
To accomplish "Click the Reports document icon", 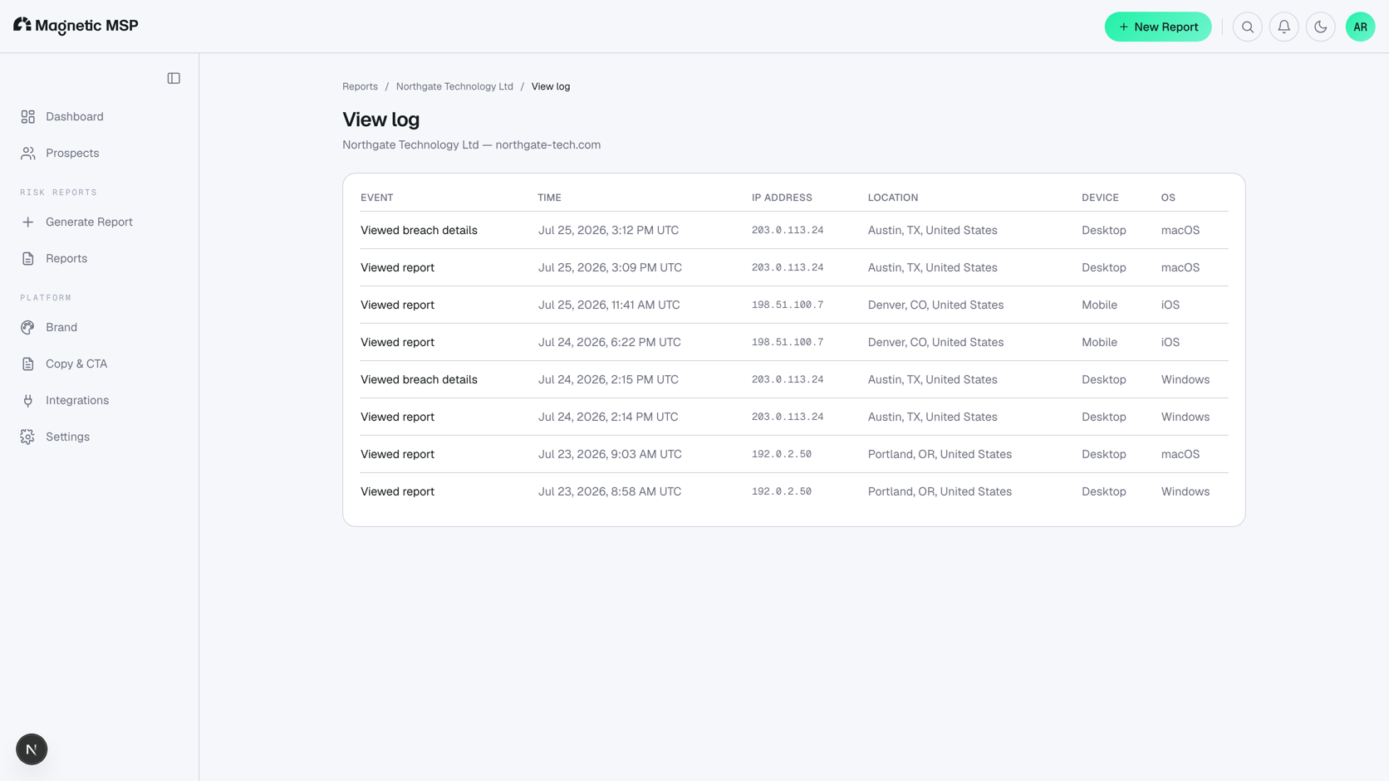I will click(x=28, y=259).
